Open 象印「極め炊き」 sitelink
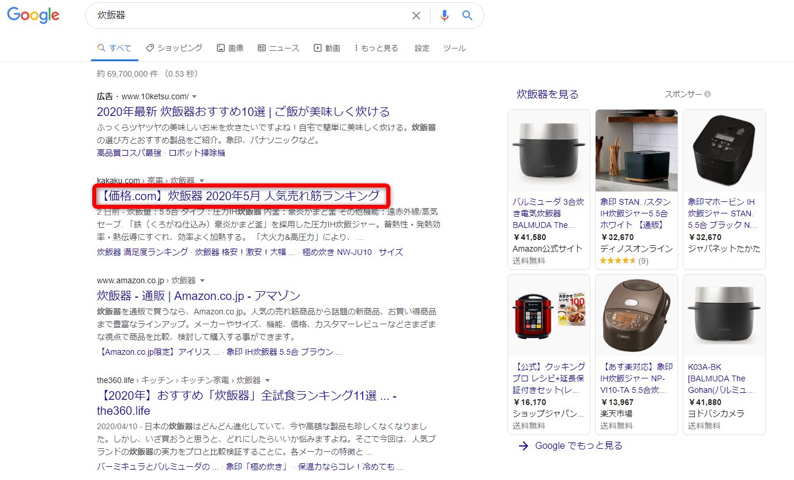Viewport: 794px width, 480px height. pyautogui.click(x=257, y=466)
